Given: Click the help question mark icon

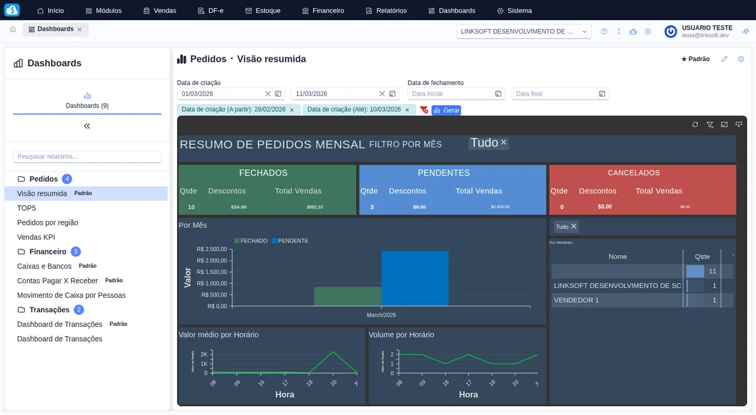Looking at the screenshot, I should click(604, 31).
